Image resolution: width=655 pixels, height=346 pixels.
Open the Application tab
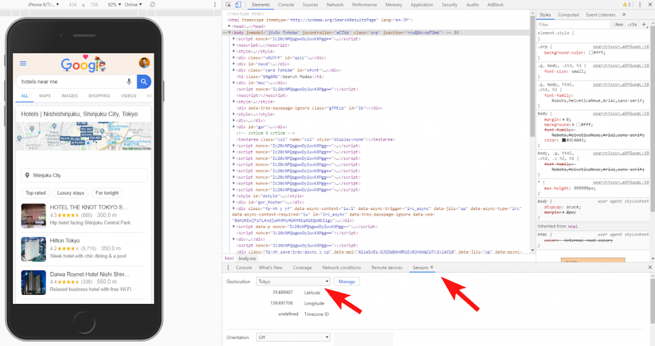pos(422,4)
